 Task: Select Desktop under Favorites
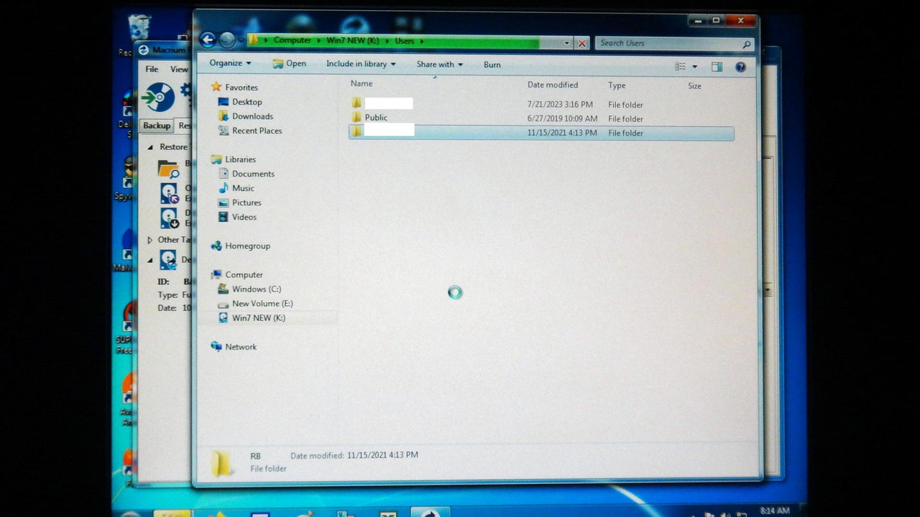pos(247,102)
